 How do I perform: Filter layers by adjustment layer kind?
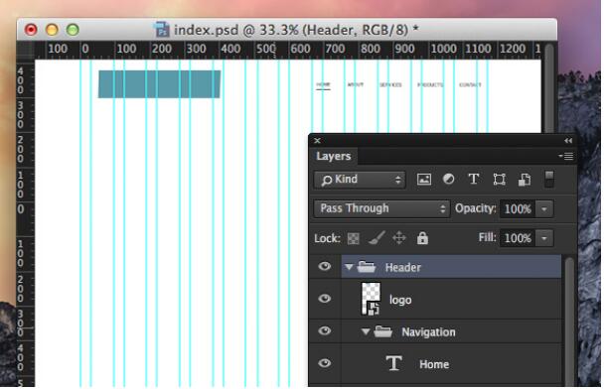pos(448,179)
